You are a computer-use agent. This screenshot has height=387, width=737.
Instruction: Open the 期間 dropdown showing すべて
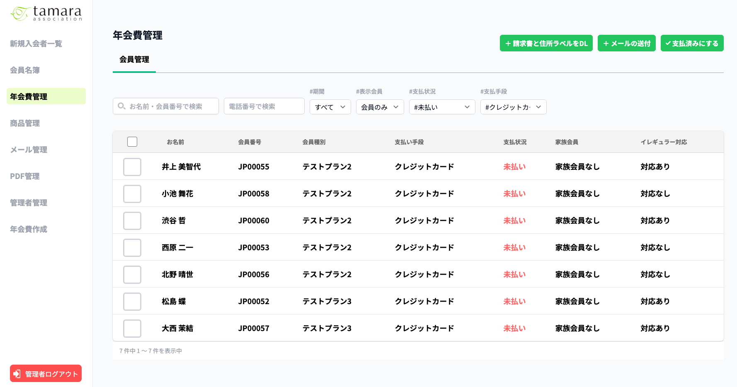330,107
